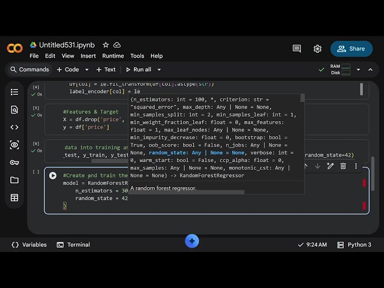Image resolution: width=384 pixels, height=288 pixels.
Task: Click the RAM and Disk usage indicator
Action: pyautogui.click(x=340, y=70)
